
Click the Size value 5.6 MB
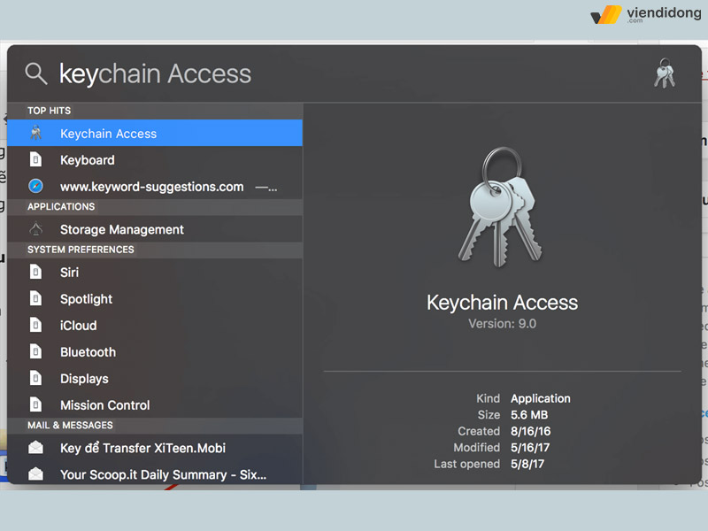coord(529,415)
